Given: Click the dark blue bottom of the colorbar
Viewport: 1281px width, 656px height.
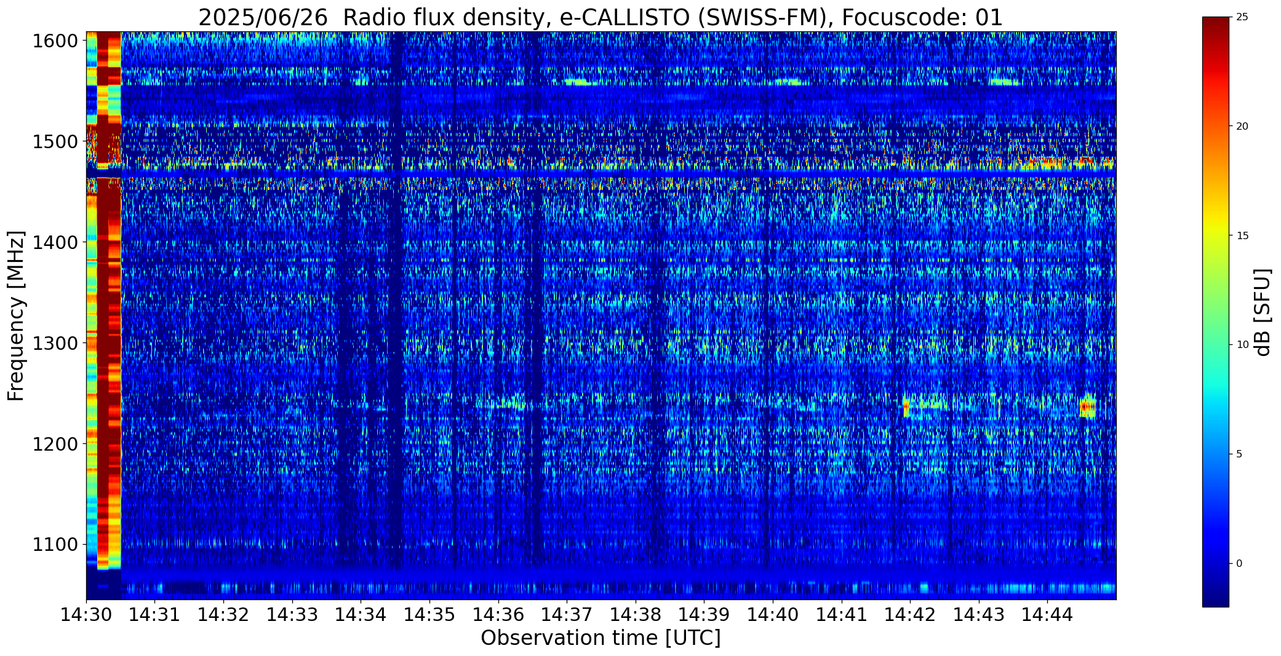Looking at the screenshot, I should click(x=1216, y=596).
